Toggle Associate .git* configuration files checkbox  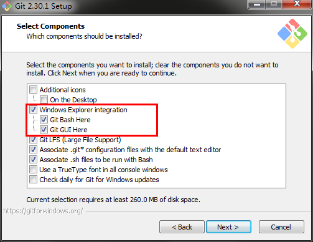point(33,150)
